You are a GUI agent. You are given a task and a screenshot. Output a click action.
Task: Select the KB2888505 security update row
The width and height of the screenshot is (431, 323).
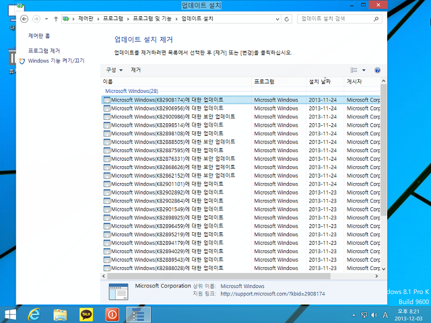tap(241, 142)
